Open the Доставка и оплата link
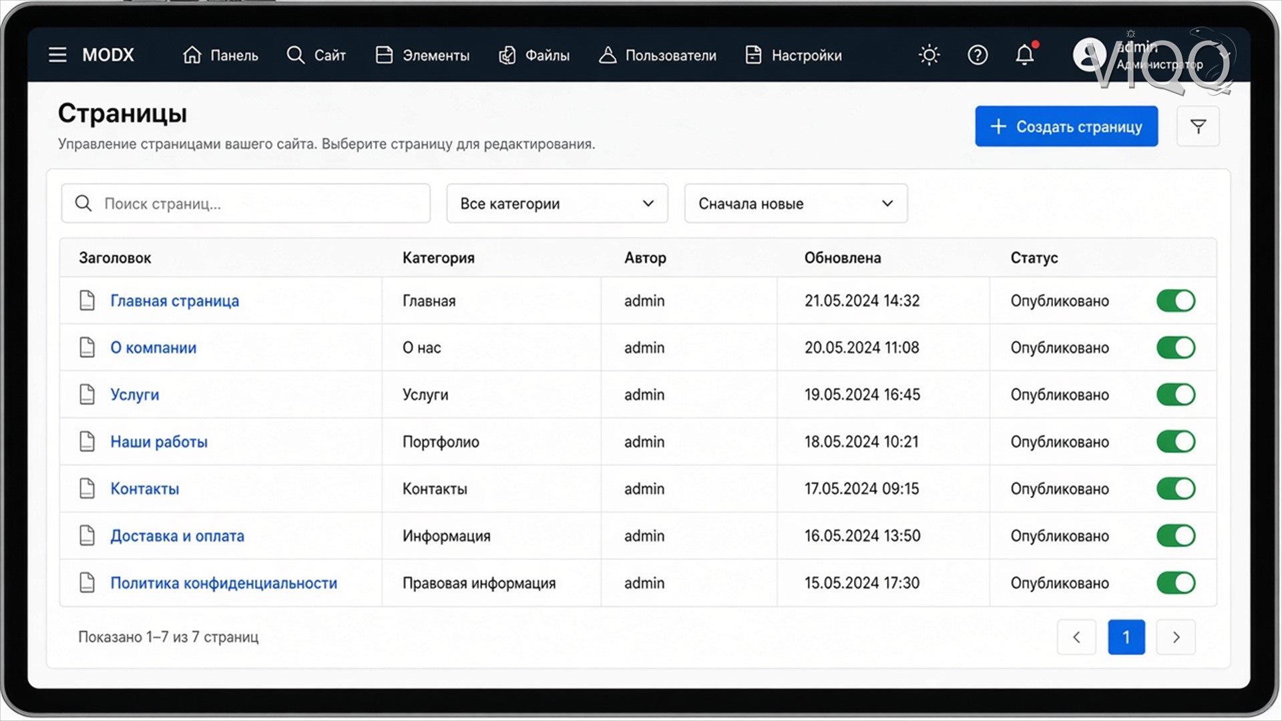Screen dimensions: 1282x721 178,535
